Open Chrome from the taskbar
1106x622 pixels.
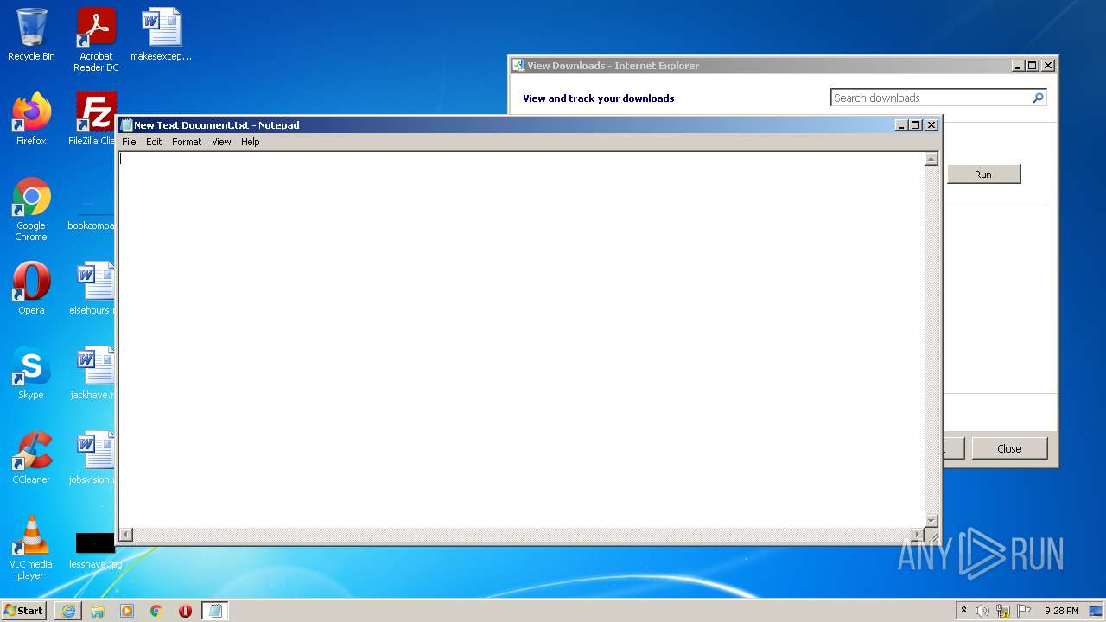click(156, 611)
